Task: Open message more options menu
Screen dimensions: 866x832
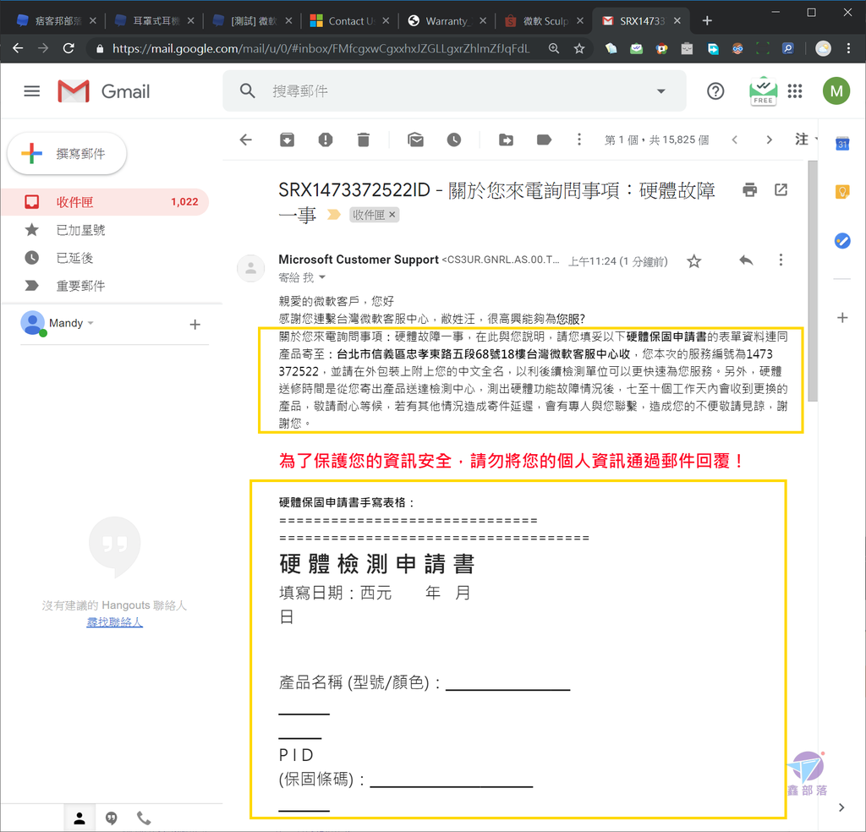Action: pos(781,260)
